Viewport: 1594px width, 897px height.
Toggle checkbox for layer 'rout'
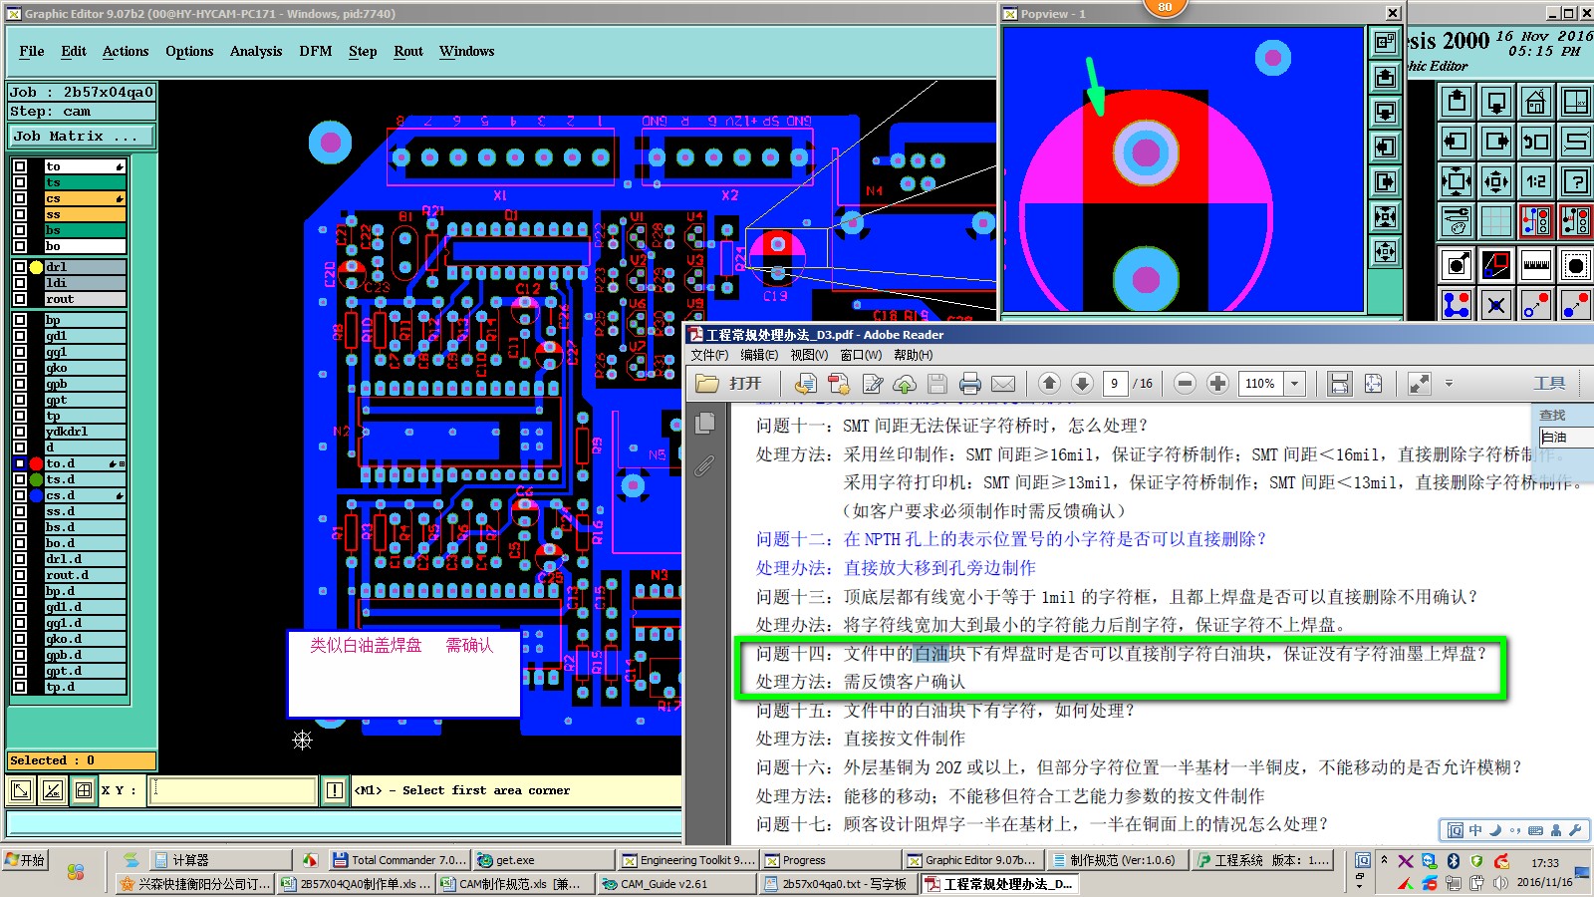[20, 299]
